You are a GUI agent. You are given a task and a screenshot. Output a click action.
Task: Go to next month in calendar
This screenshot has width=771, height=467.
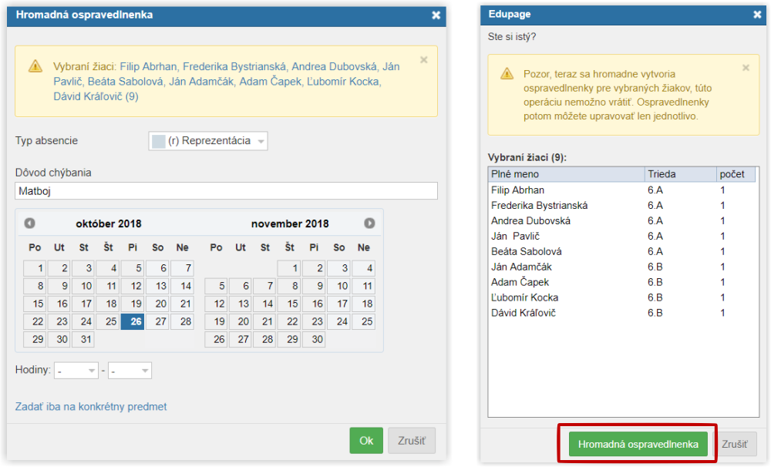click(369, 223)
